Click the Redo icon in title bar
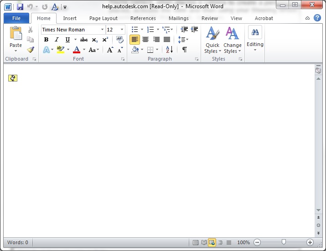This screenshot has width=326, height=251. tap(45, 7)
